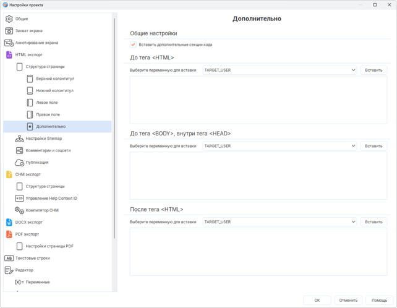Open variable dropdown under До тега <HTML>
The width and height of the screenshot is (397, 308).
click(280, 70)
